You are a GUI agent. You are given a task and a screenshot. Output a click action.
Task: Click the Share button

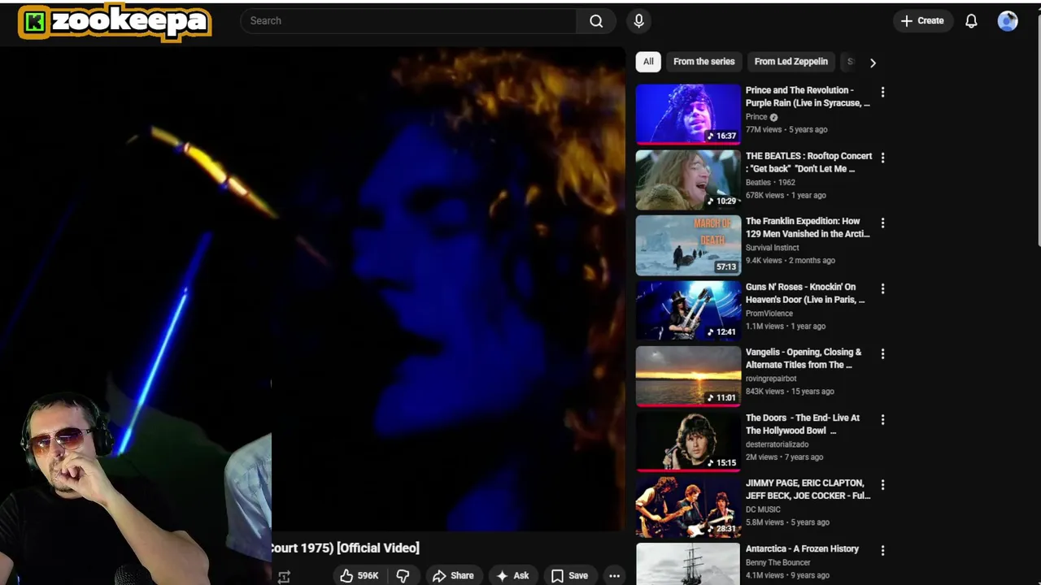coord(453,575)
